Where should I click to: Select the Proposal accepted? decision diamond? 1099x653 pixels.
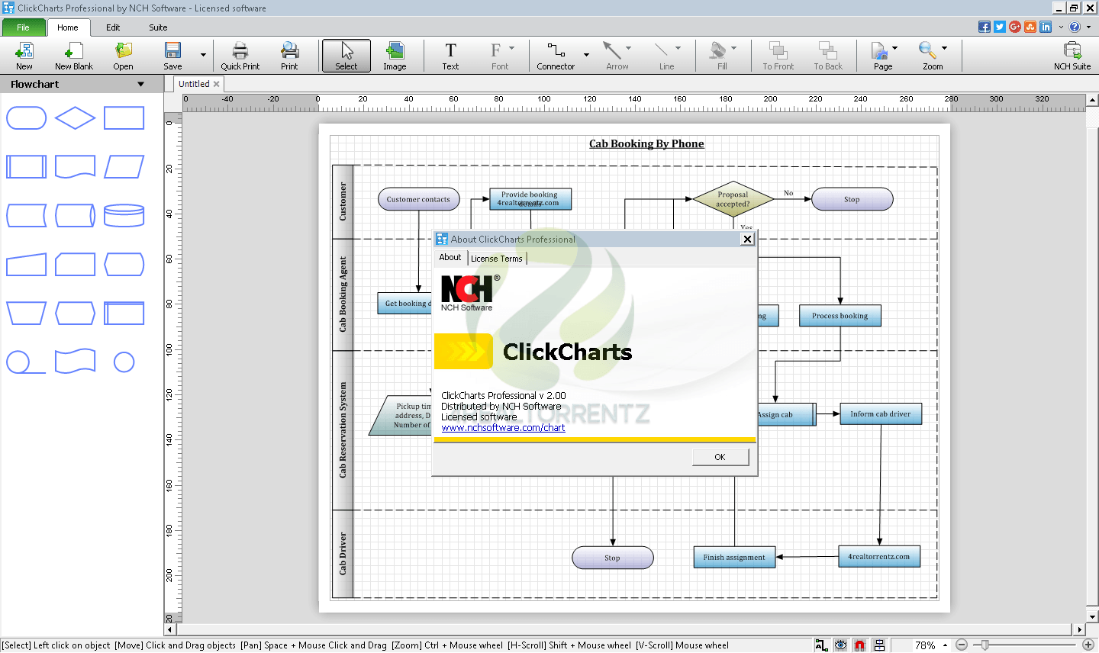click(733, 199)
